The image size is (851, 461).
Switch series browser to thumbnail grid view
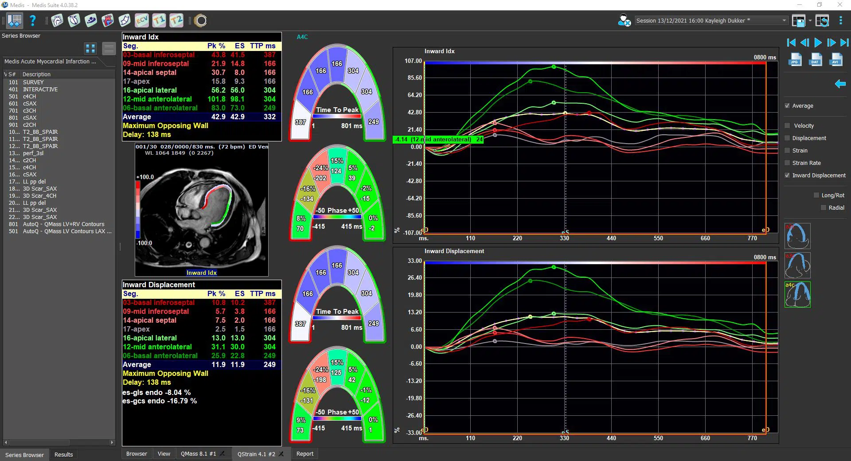[x=90, y=48]
